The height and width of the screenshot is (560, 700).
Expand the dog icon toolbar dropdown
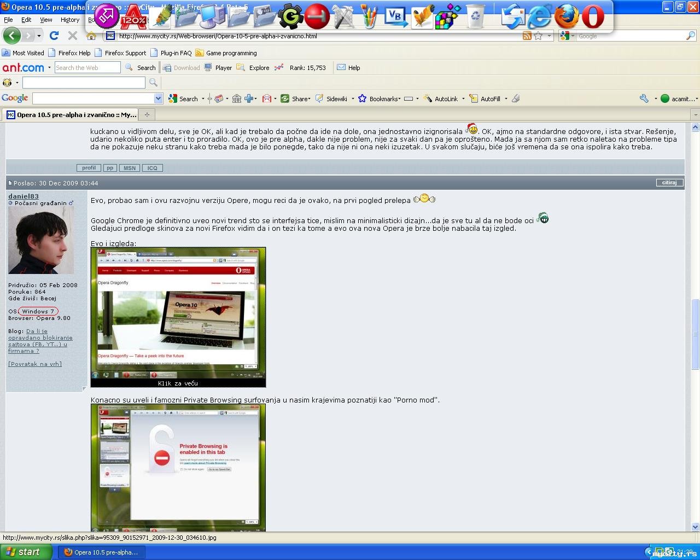click(x=17, y=83)
